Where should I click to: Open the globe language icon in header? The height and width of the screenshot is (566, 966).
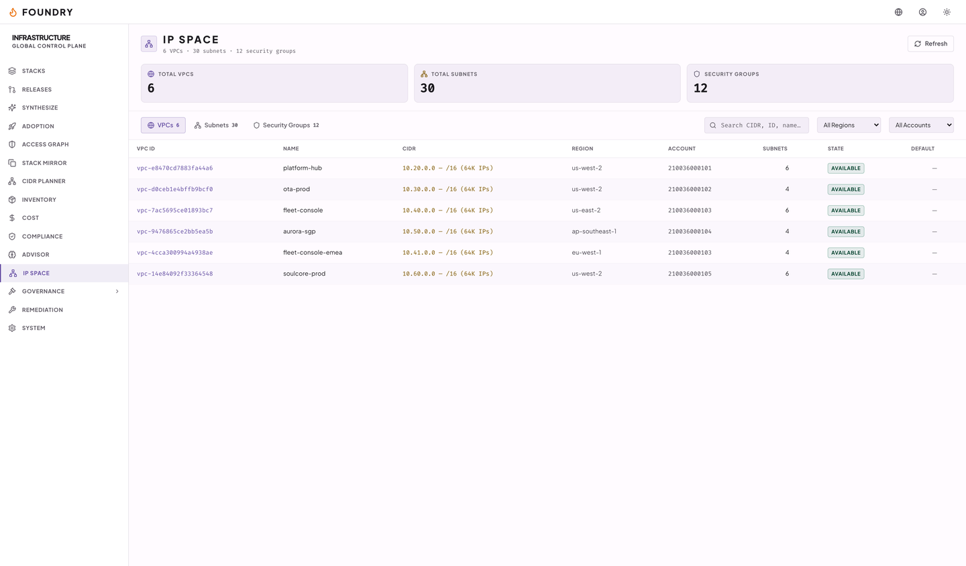coord(899,12)
